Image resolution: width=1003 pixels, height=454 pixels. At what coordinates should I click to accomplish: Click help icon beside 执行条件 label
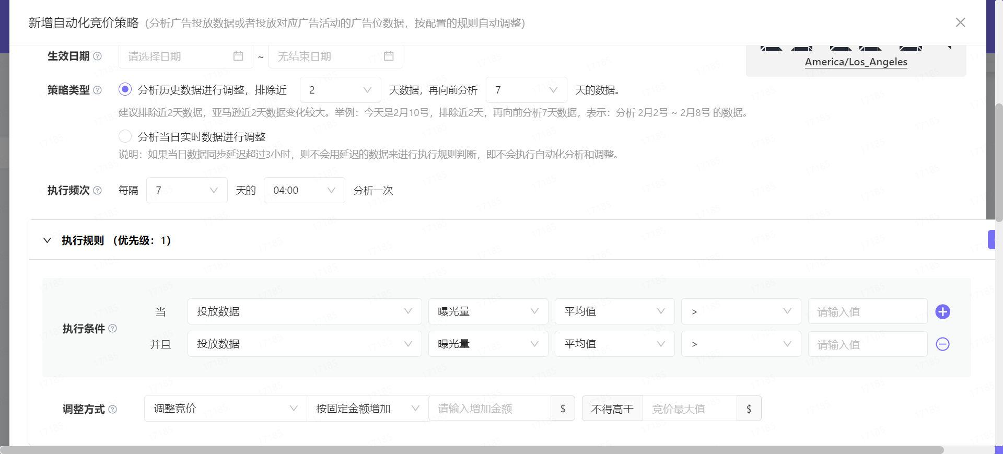(112, 329)
